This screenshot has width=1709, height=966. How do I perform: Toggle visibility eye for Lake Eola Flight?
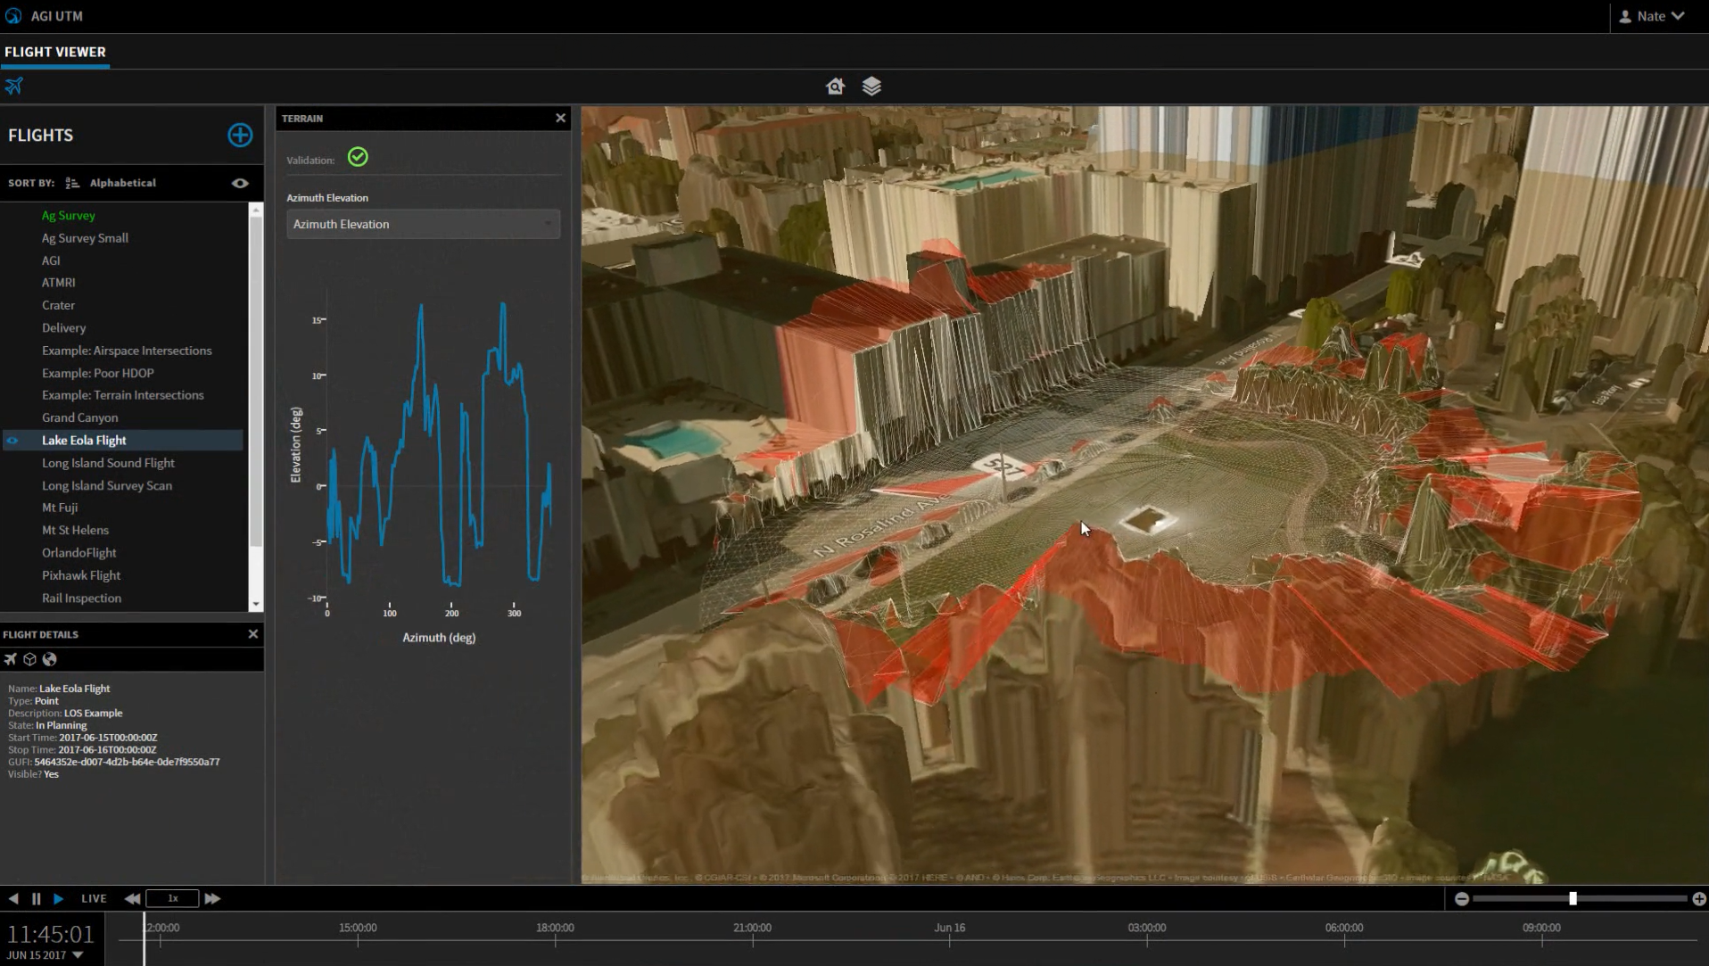click(12, 441)
